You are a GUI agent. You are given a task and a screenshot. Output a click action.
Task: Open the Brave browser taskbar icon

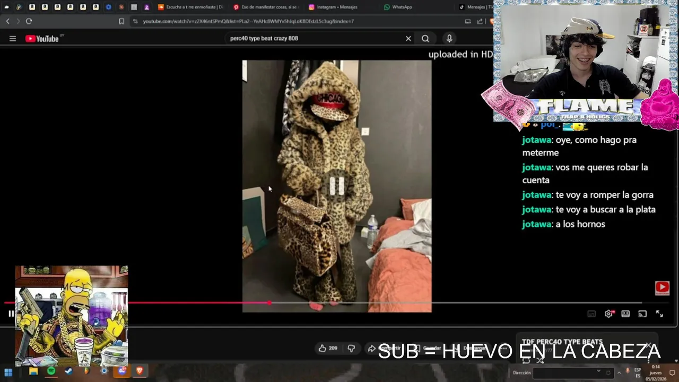[140, 371]
